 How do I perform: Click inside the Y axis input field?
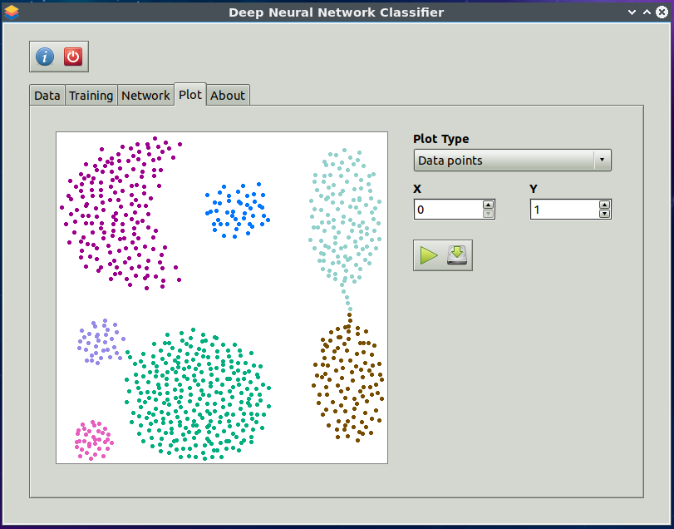point(565,210)
